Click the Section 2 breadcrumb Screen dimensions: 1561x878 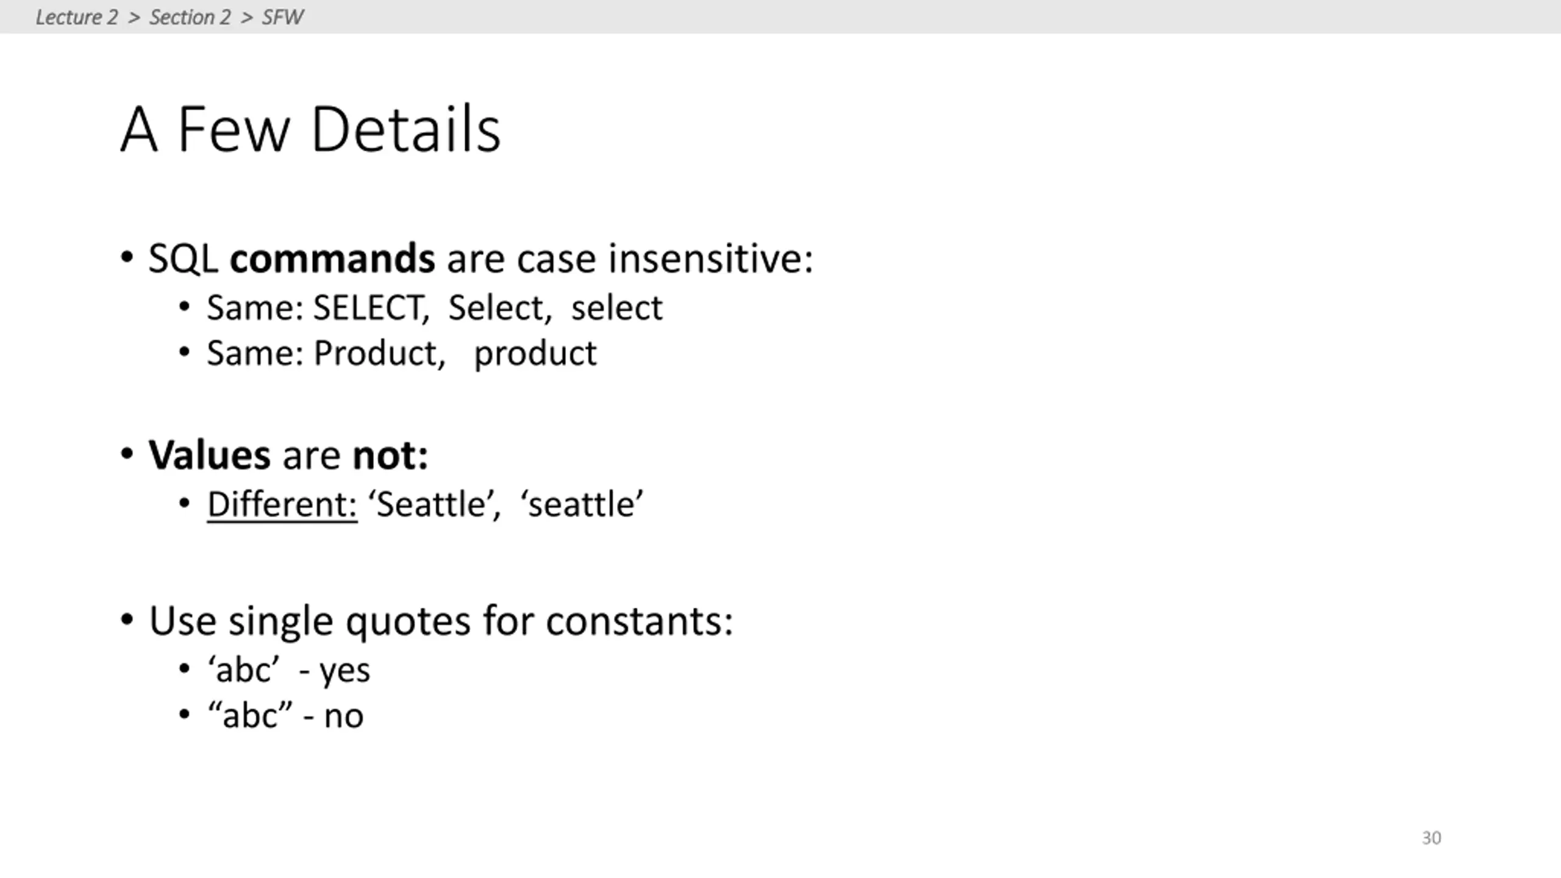click(x=190, y=17)
